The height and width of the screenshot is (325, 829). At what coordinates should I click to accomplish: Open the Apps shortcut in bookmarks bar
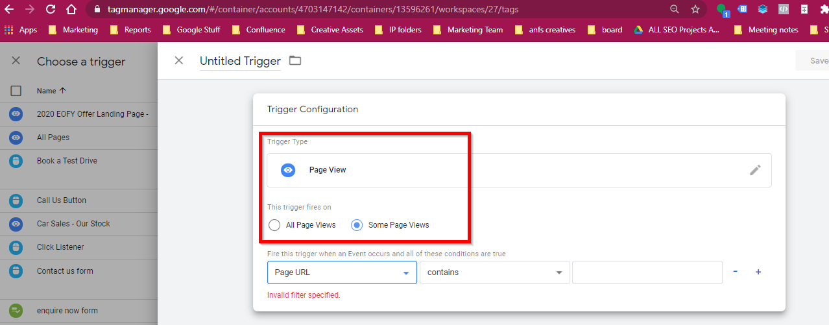[x=21, y=30]
